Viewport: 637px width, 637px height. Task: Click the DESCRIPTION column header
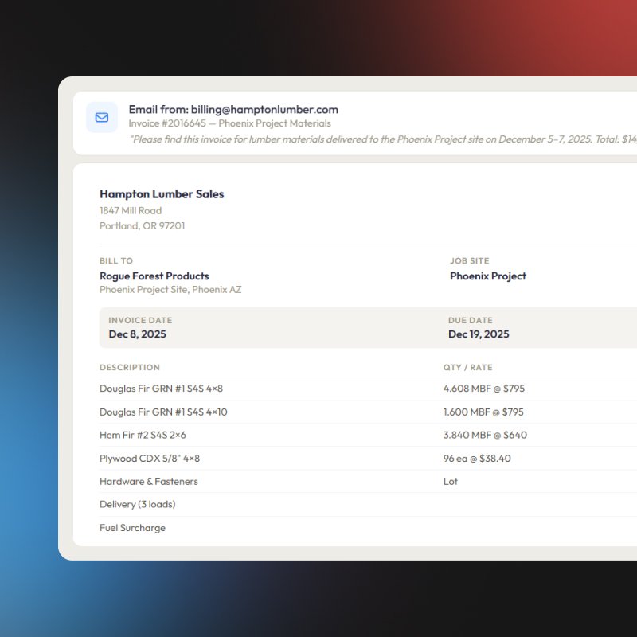pyautogui.click(x=130, y=368)
